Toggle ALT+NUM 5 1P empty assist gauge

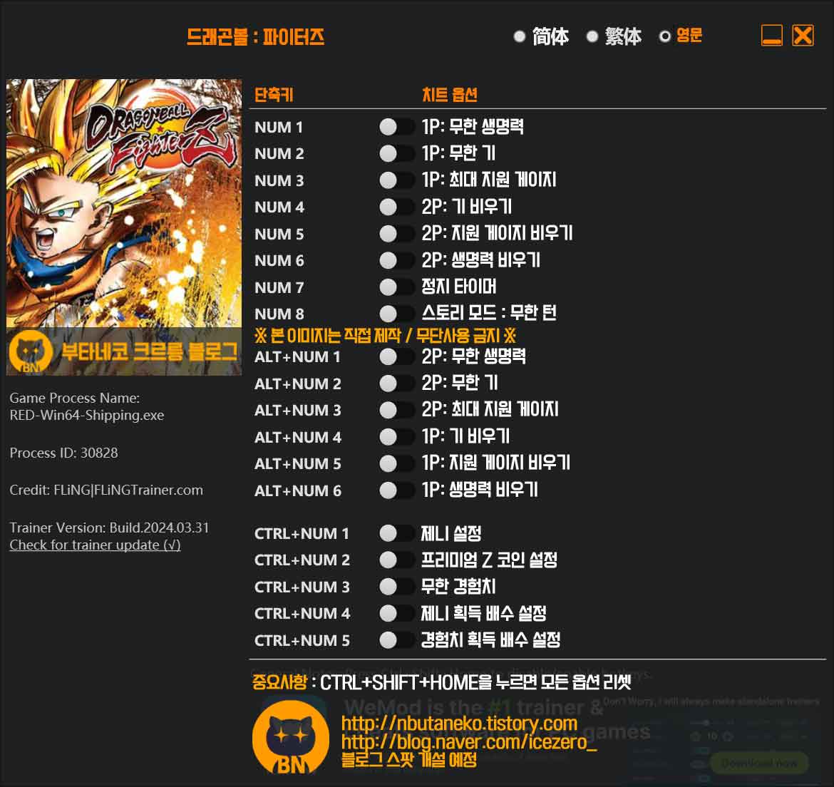396,463
